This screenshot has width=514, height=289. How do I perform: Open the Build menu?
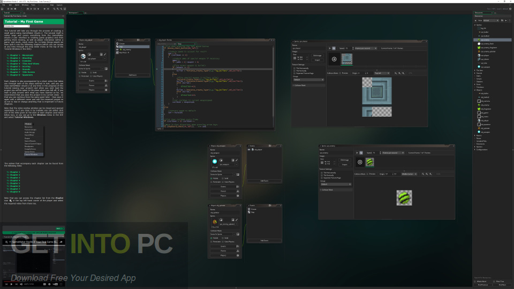point(17,5)
